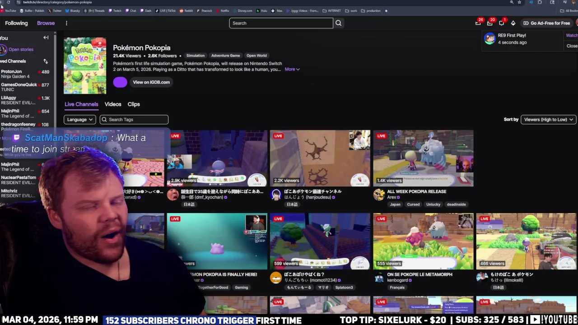578x325 pixels.
Task: Open the Viewers (High to Low) sort dropdown
Action: [548, 120]
